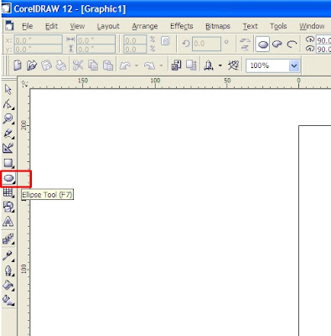Toggle the non-proportional scaling lock
Image resolution: width=331 pixels, height=336 pixels.
pos(165,41)
